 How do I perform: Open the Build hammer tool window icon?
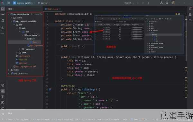click(3, 97)
